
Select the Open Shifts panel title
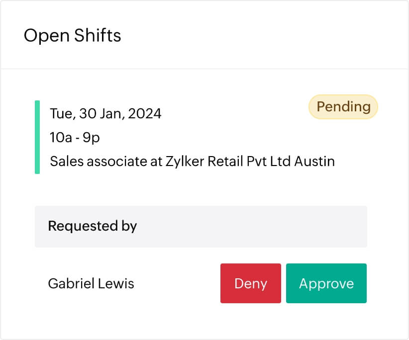72,35
